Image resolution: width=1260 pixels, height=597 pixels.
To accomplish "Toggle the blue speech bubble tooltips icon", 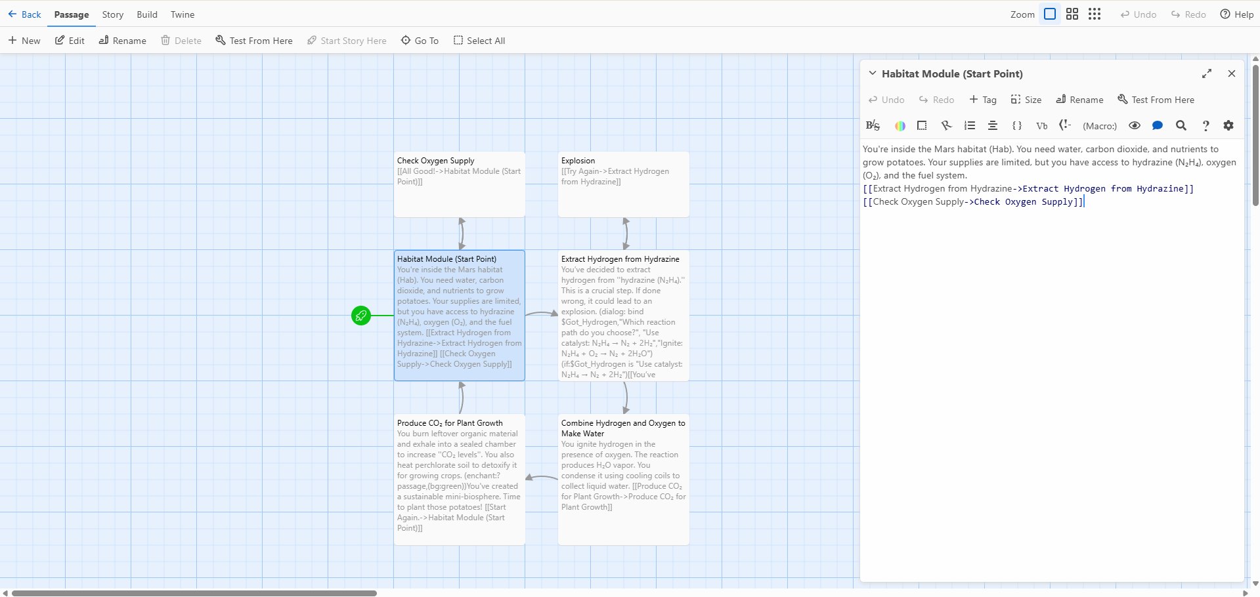I will tap(1157, 126).
